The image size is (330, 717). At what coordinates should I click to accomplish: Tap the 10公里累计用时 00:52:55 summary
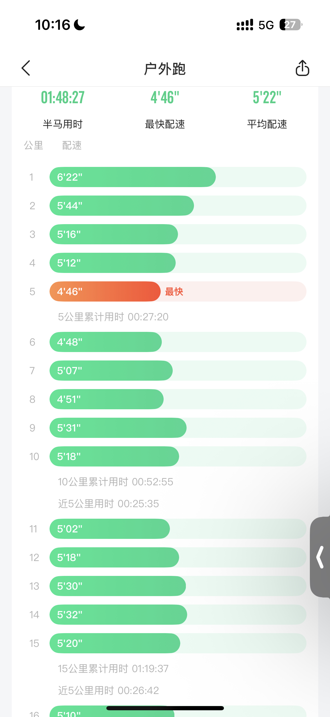coord(115,482)
